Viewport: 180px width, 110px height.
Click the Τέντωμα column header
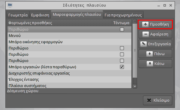(122, 23)
